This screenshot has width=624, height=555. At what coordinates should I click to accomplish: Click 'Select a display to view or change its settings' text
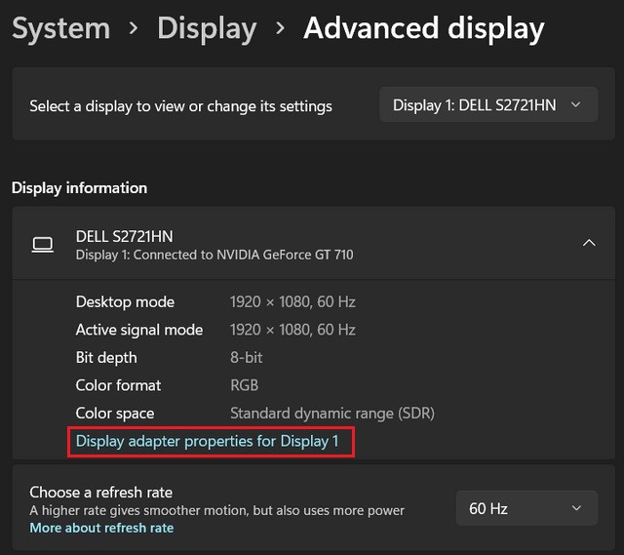tap(180, 106)
